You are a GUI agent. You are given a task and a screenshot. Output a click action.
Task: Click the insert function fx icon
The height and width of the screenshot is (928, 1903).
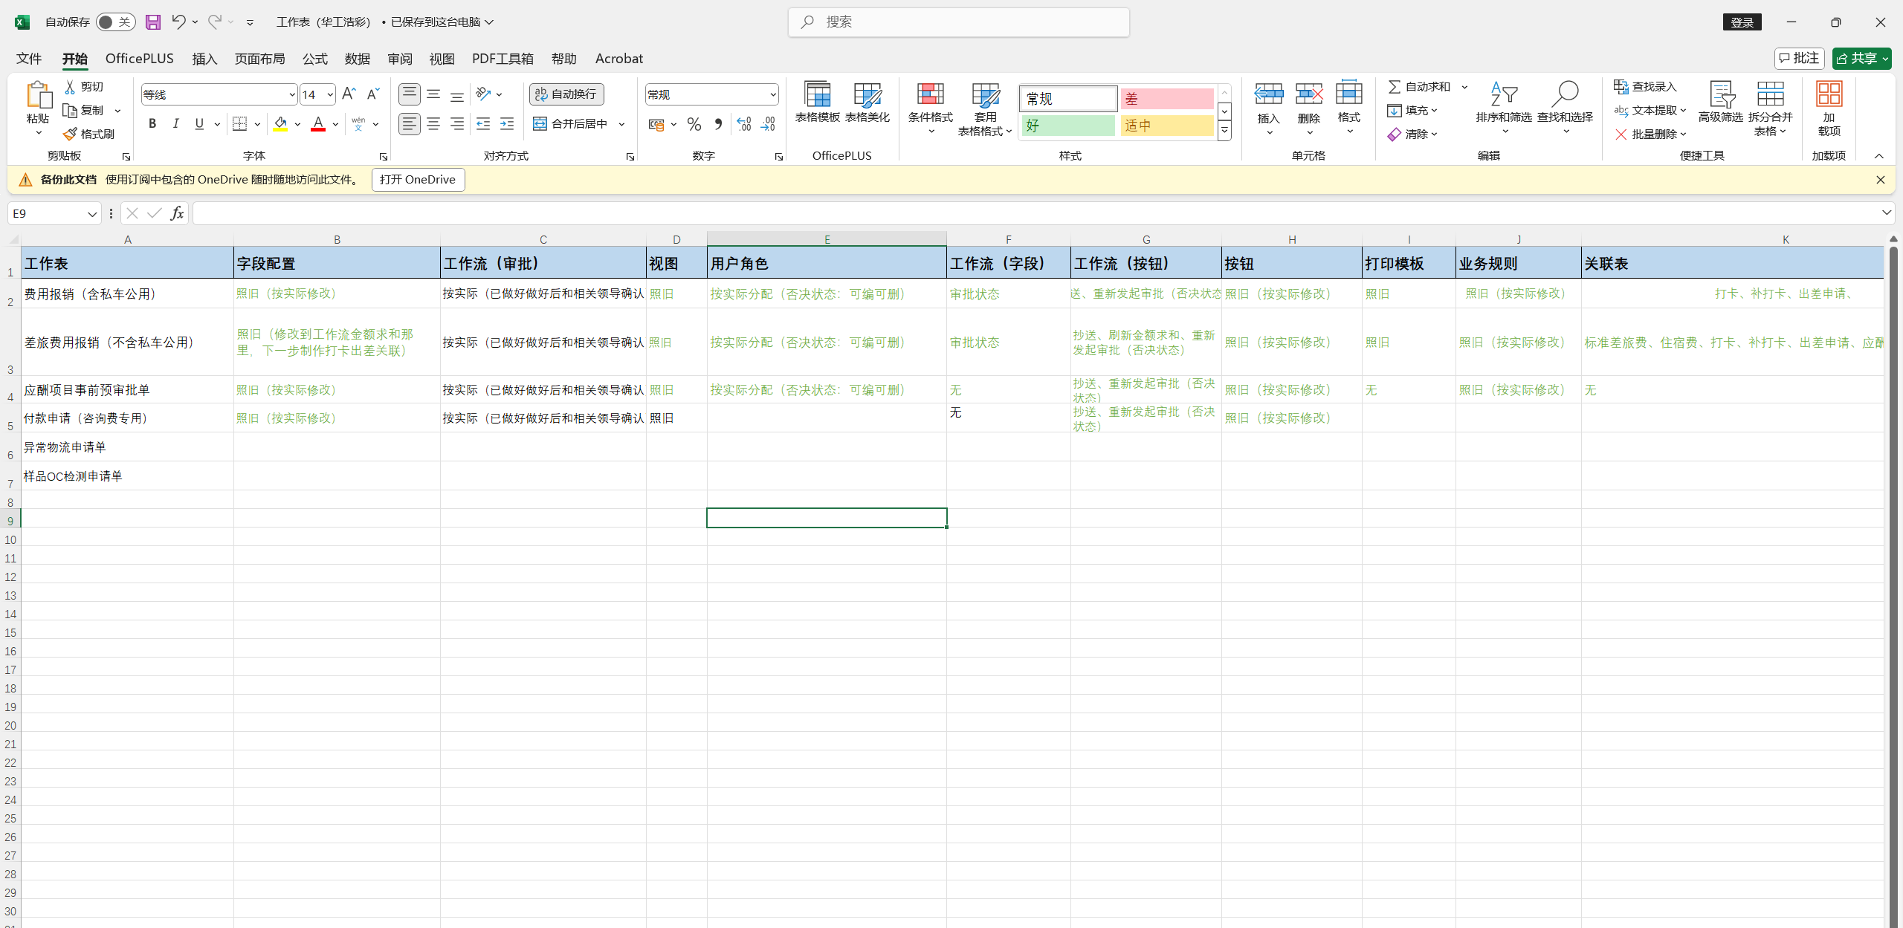click(177, 214)
